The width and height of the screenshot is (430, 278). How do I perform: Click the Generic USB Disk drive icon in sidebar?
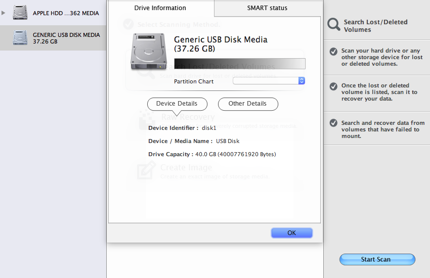20,38
